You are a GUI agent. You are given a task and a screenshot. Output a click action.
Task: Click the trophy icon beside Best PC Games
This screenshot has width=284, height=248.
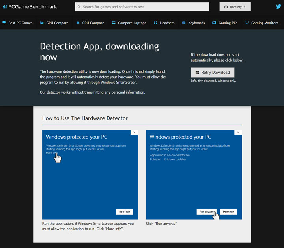[4, 23]
